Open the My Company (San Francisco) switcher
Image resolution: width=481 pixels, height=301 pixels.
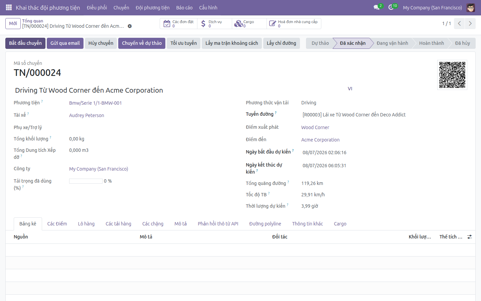click(x=432, y=7)
